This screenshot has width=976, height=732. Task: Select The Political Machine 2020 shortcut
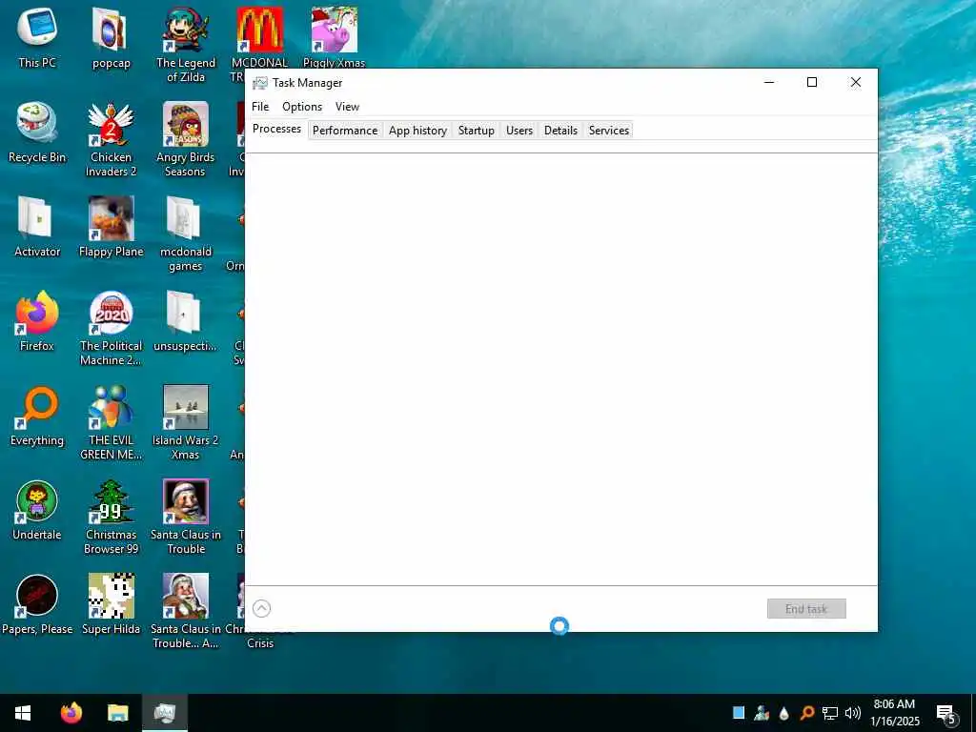point(111,329)
